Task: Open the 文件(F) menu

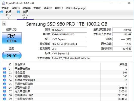Action: [x=5, y=8]
